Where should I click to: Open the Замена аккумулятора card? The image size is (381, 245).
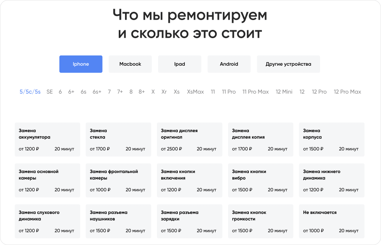tap(48, 140)
